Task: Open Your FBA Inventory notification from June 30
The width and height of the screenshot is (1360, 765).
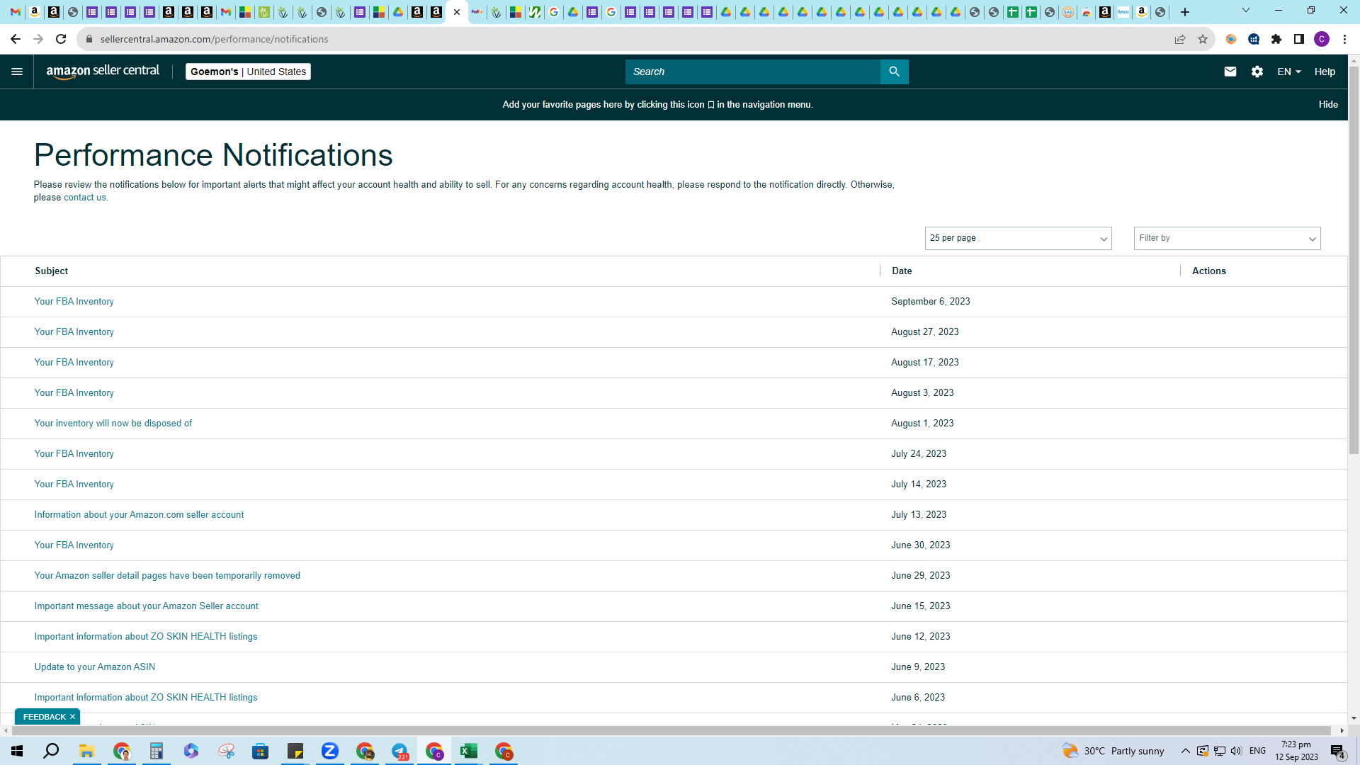Action: (74, 545)
